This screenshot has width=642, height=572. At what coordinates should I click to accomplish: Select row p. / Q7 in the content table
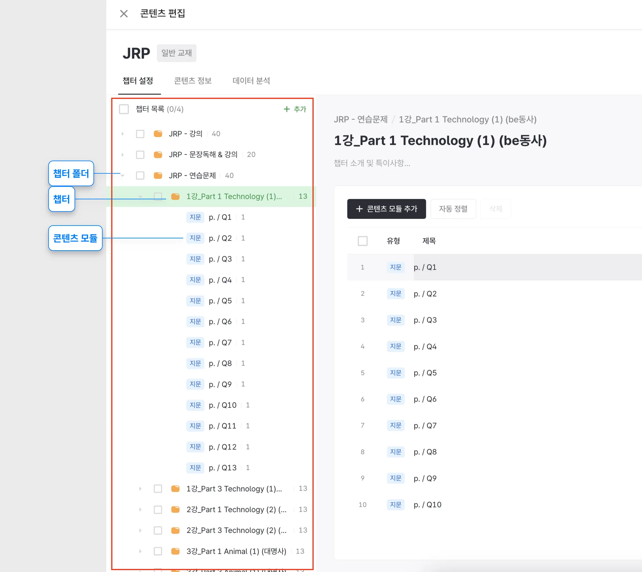pos(425,425)
